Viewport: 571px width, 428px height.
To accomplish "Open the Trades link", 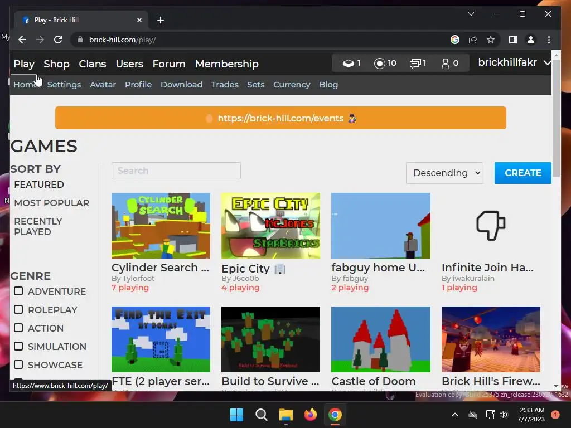I will point(225,85).
